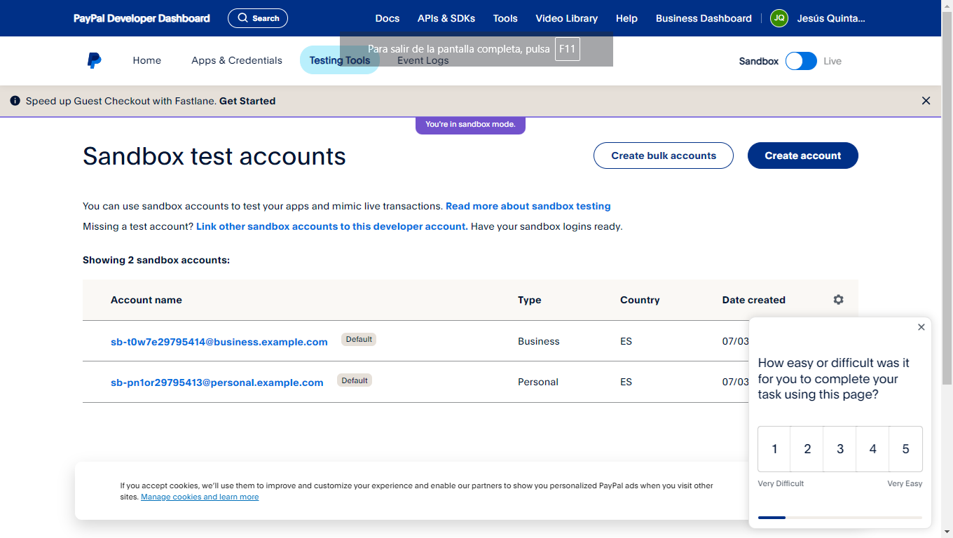This screenshot has width=953, height=538.
Task: Click ES country in personal row
Action: pyautogui.click(x=626, y=382)
